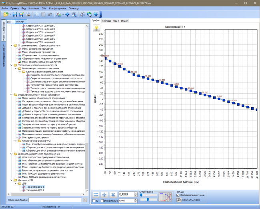
Task: Click the Undo arrow toolbar icon
Action: (50, 14)
